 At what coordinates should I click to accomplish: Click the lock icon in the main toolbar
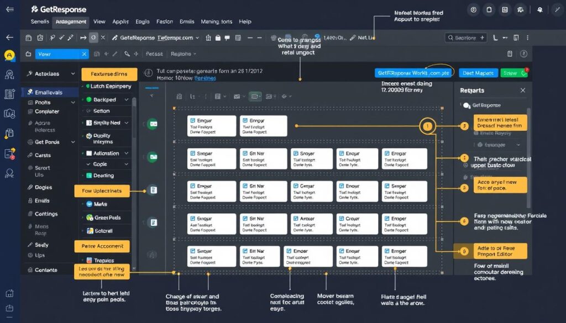pos(218,38)
